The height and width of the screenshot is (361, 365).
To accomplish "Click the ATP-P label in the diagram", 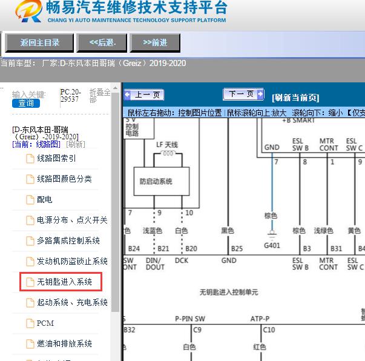I will pyautogui.click(x=260, y=319).
